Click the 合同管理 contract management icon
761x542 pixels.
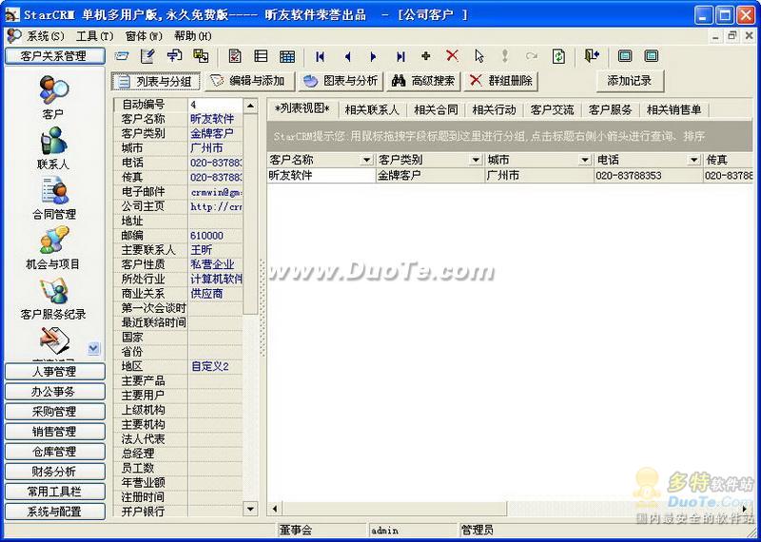click(53, 194)
